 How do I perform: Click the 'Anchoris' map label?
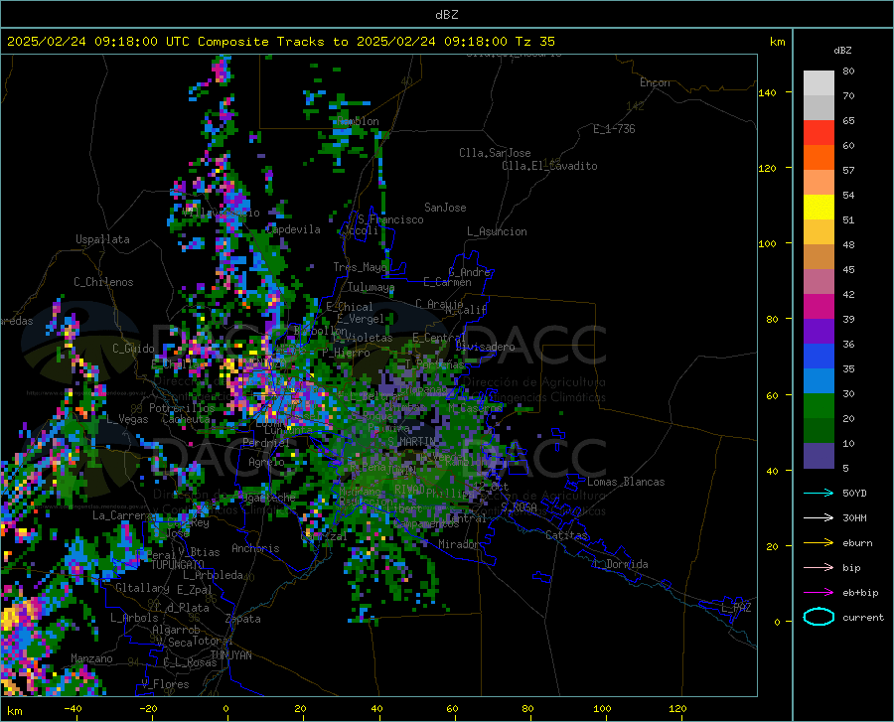pyautogui.click(x=255, y=548)
